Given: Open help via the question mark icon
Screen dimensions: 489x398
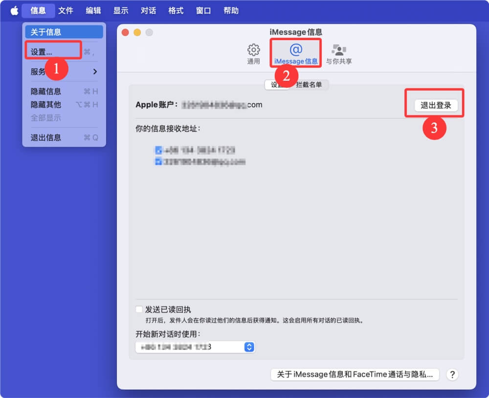Looking at the screenshot, I should tap(452, 375).
